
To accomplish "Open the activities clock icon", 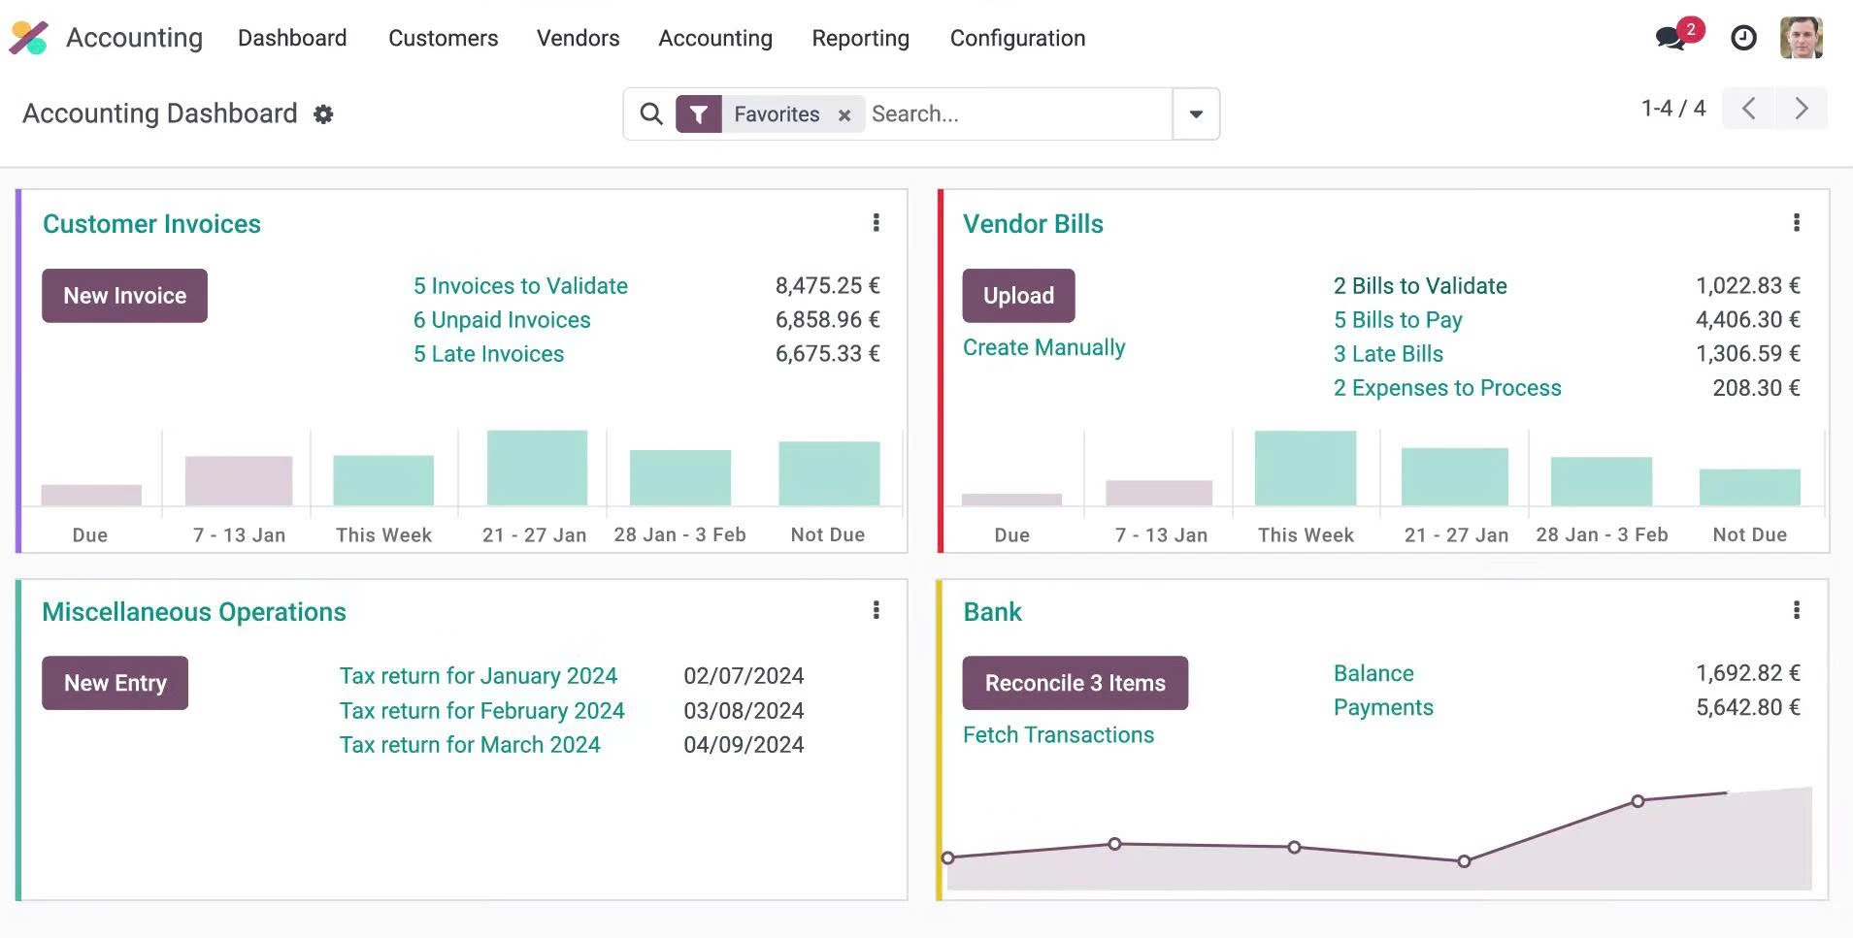I will (x=1743, y=38).
